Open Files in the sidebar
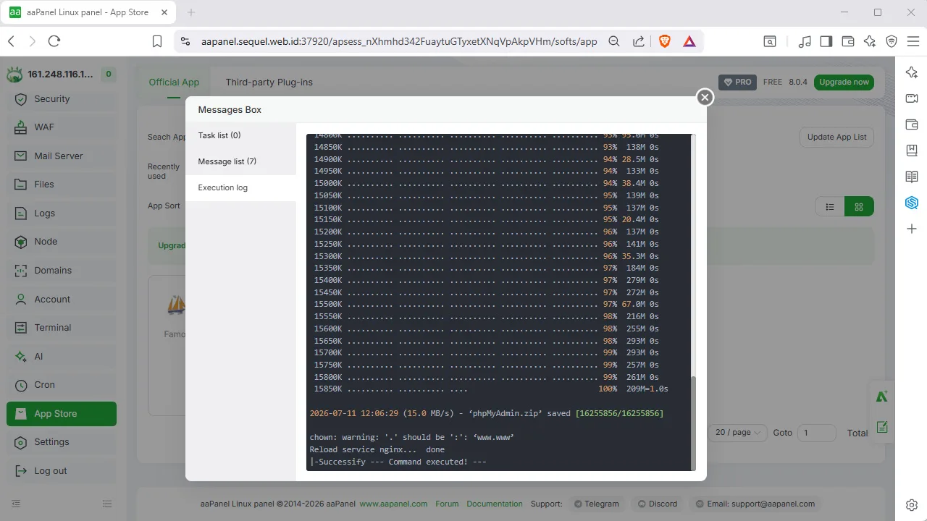The width and height of the screenshot is (927, 521). pyautogui.click(x=62, y=185)
